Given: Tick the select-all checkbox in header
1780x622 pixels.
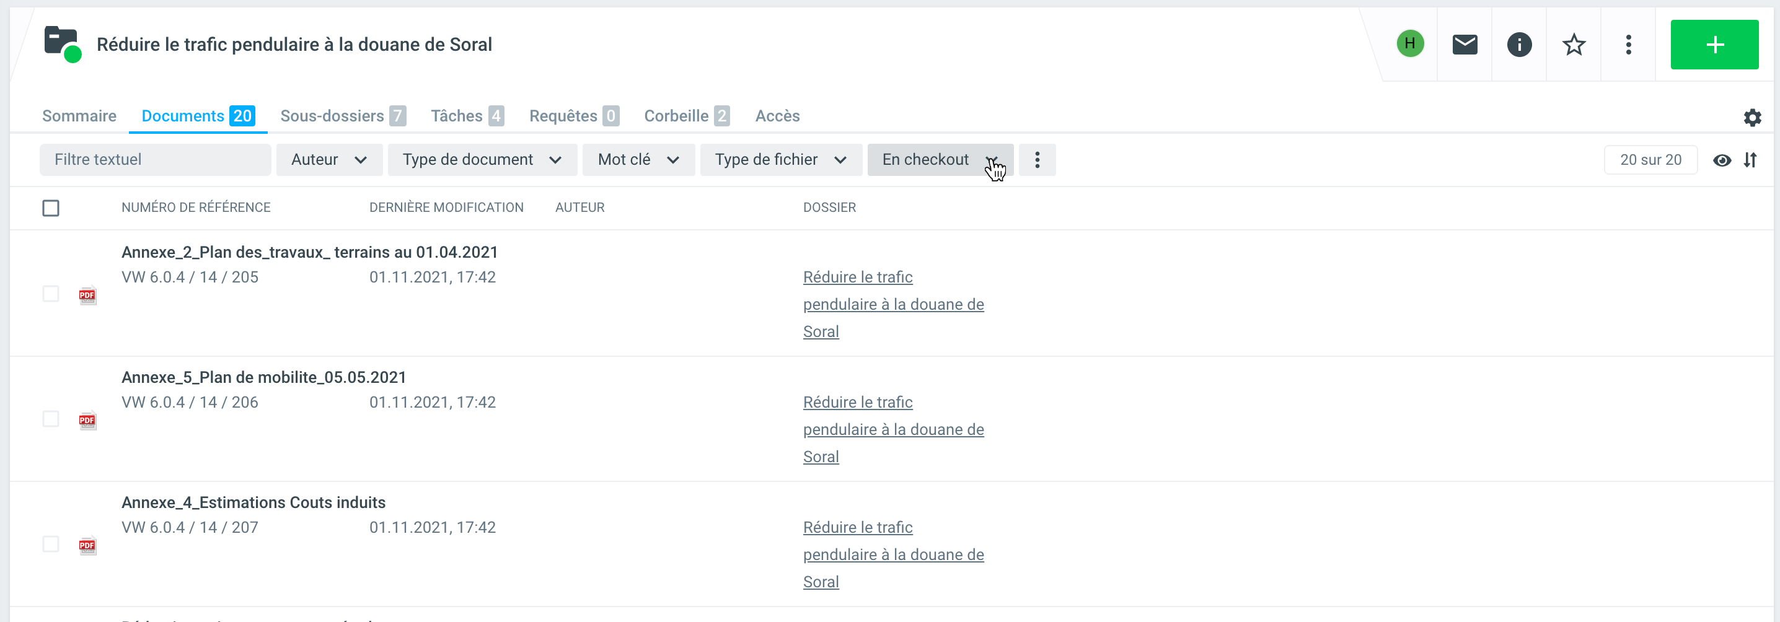Looking at the screenshot, I should tap(50, 208).
